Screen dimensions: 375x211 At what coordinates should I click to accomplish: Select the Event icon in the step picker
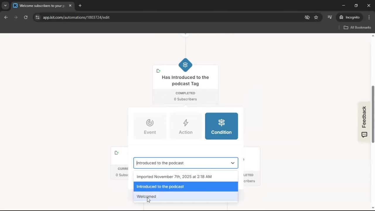150,123
